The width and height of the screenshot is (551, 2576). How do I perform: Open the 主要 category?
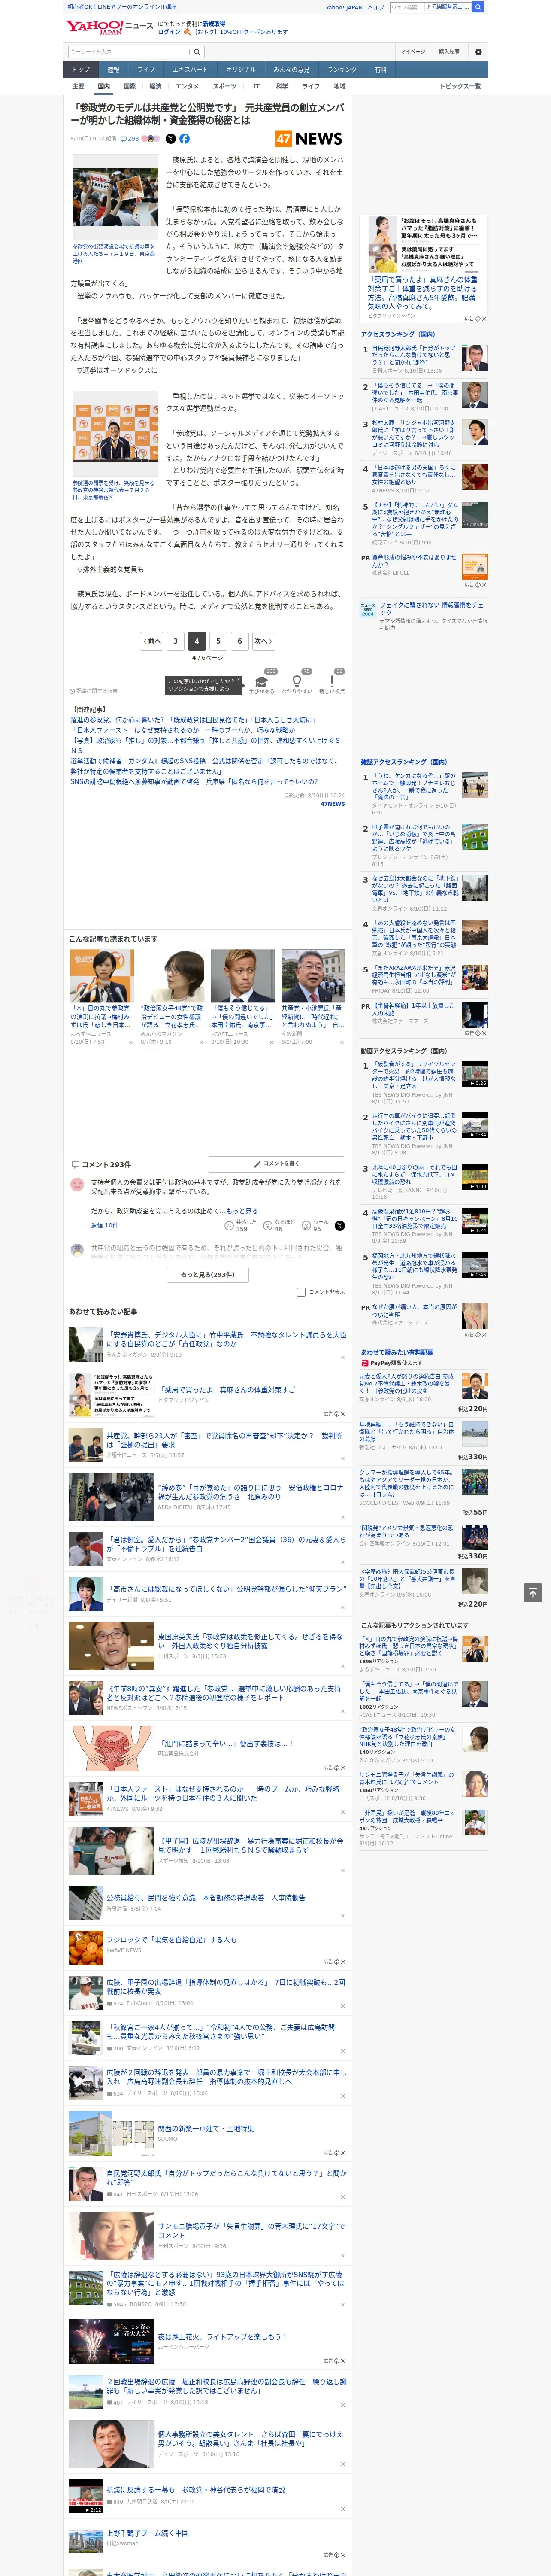coord(78,86)
